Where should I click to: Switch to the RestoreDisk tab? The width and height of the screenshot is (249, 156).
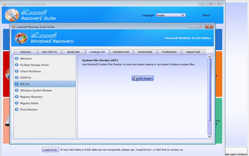145,52
